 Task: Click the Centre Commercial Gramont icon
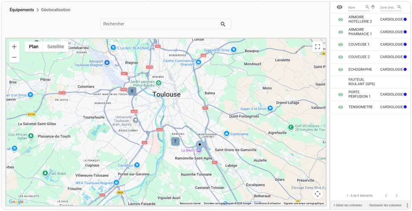(199, 62)
